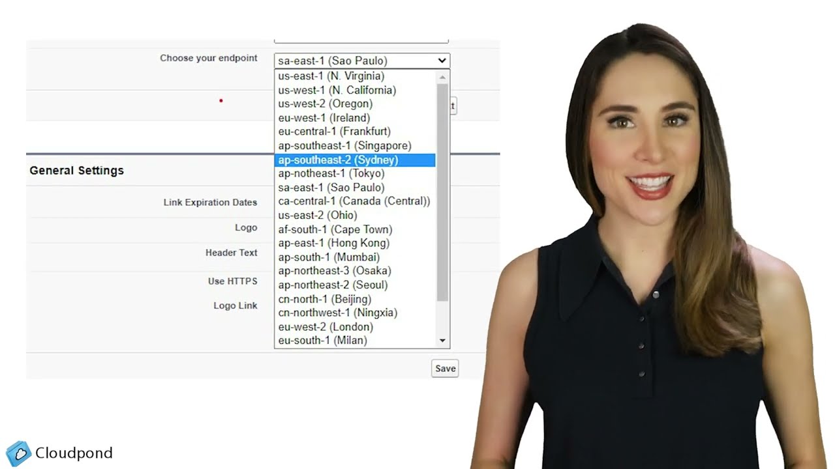Click the dropdown list scroll-up arrow
This screenshot has height=469, width=835.
pyautogui.click(x=442, y=77)
